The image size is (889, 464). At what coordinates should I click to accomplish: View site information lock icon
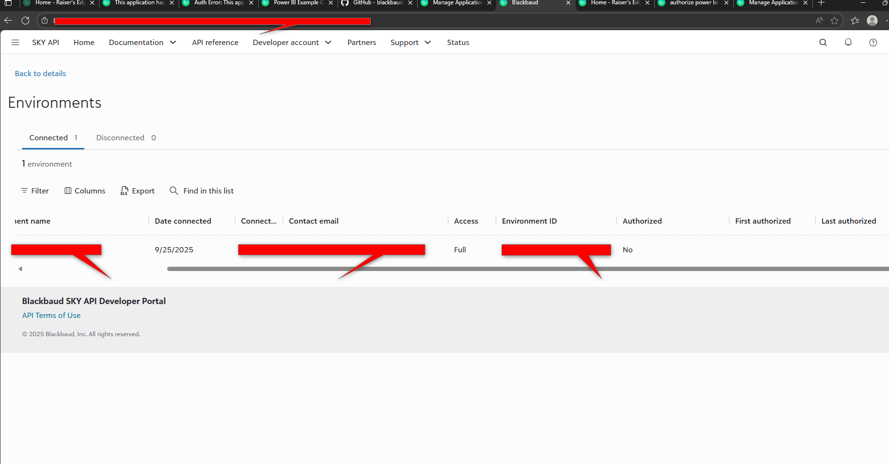coord(45,21)
